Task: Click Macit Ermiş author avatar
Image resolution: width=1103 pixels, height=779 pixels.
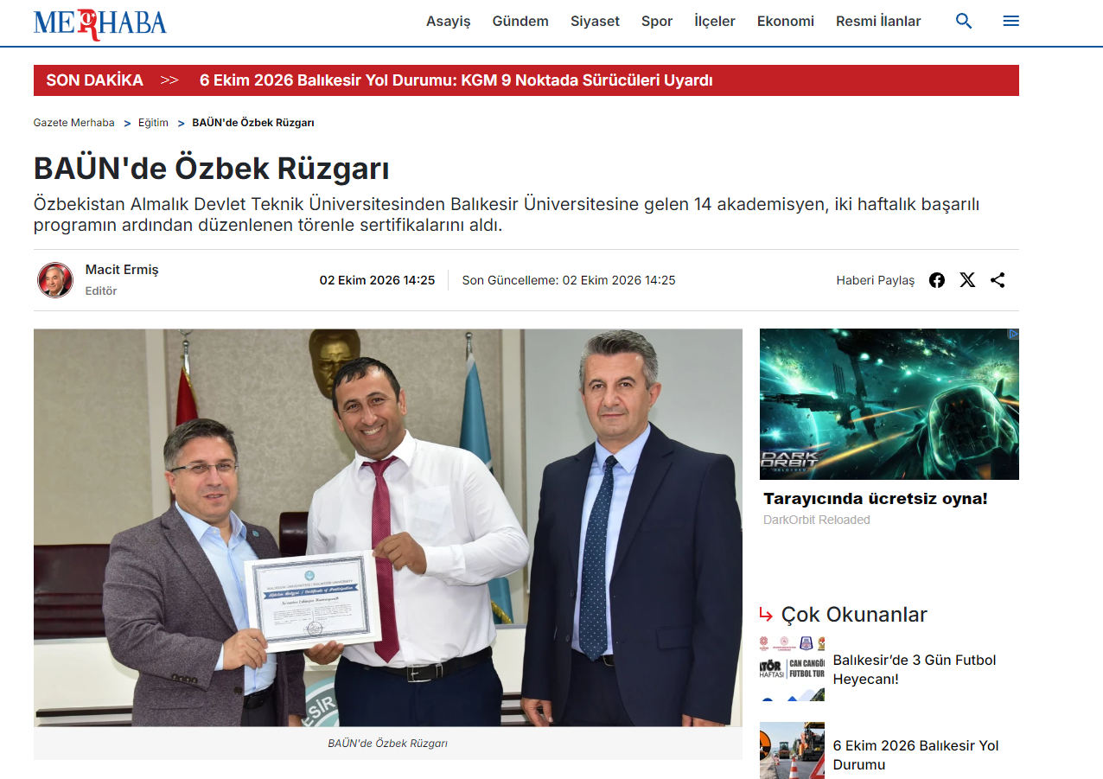Action: click(55, 280)
